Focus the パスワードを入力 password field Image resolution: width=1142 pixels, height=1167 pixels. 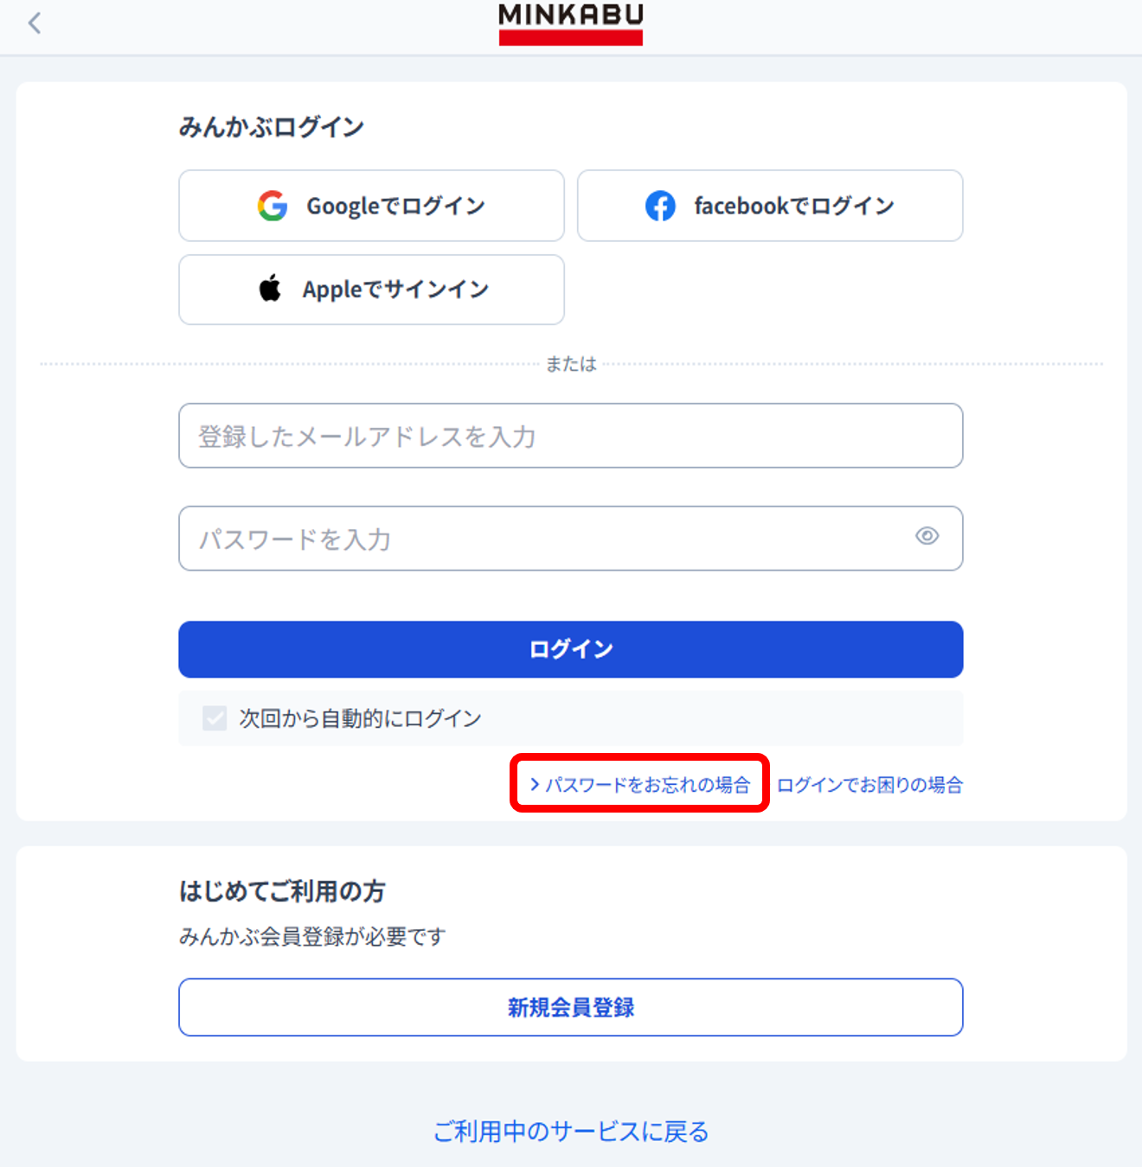tap(571, 539)
